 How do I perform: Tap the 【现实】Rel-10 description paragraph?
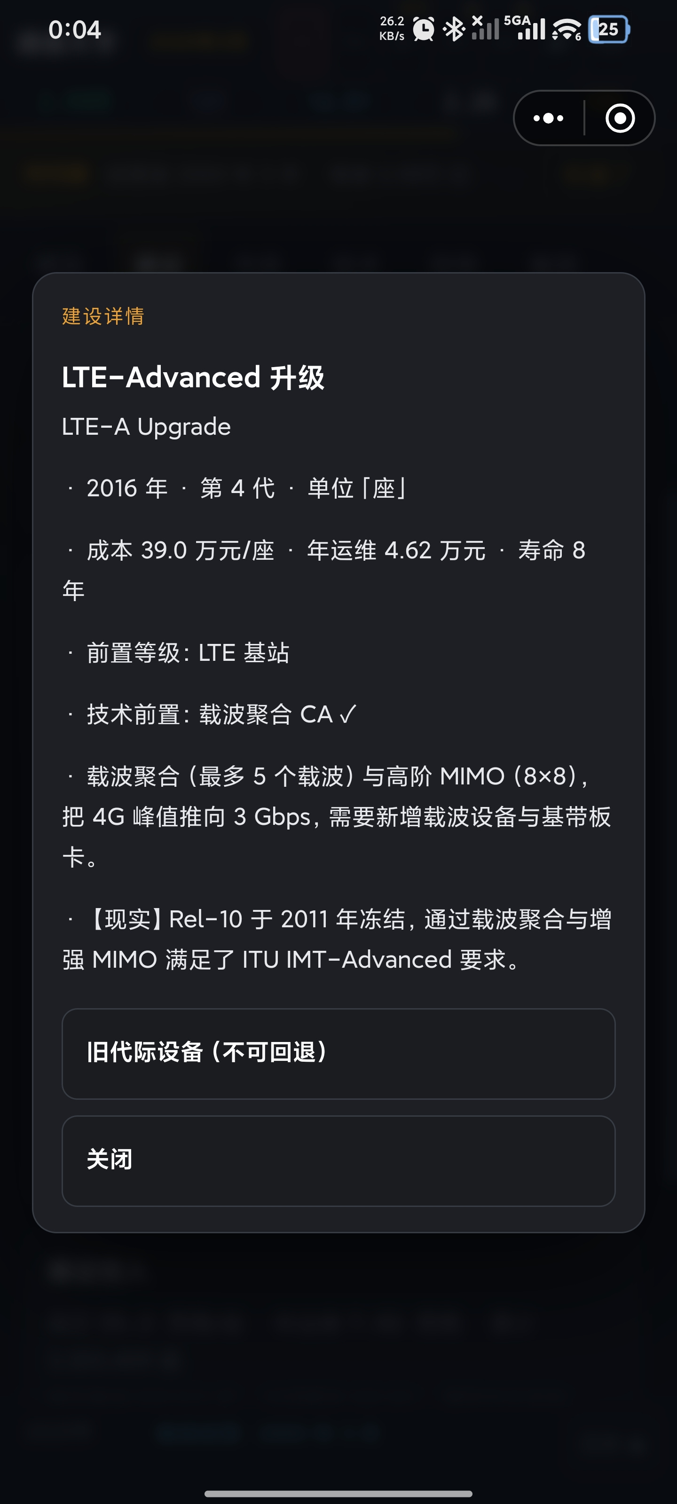(x=338, y=940)
